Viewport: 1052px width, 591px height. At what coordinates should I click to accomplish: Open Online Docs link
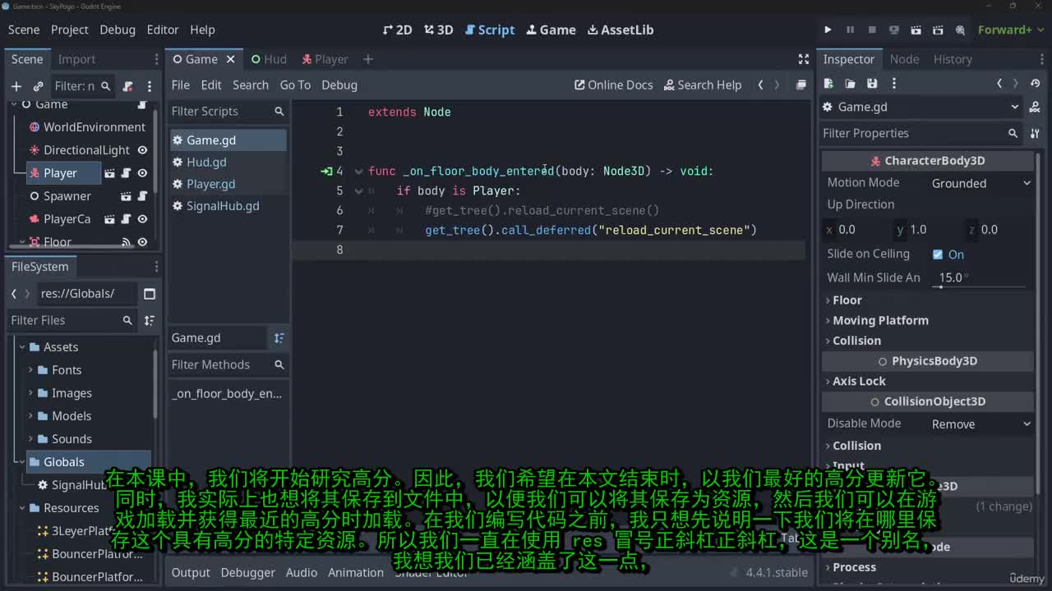[613, 85]
